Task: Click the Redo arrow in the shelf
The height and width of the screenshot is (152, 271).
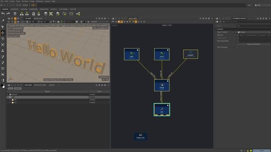Action: [8, 14]
